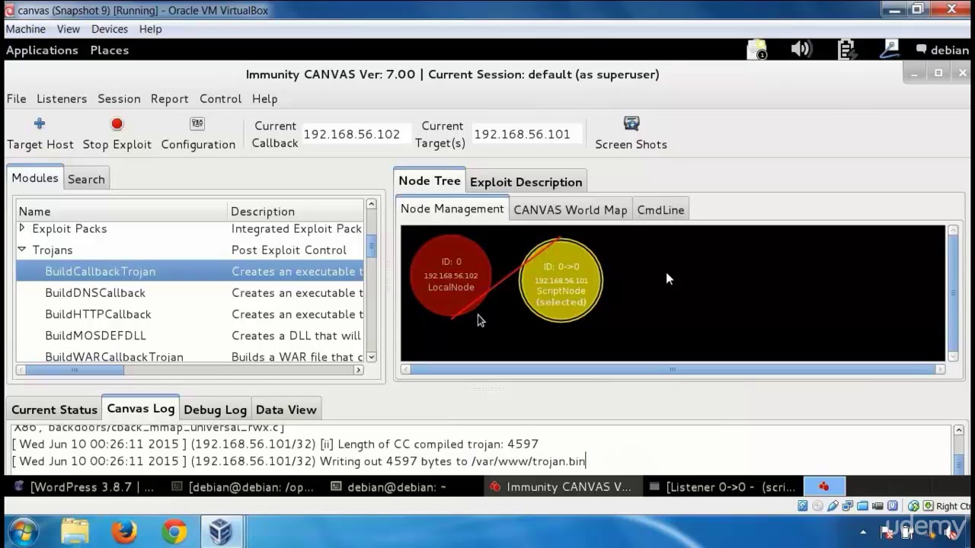Image resolution: width=975 pixels, height=548 pixels.
Task: Open VirtualBox Machine menu
Action: pos(25,29)
